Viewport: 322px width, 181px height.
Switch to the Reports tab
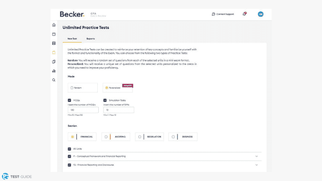[91, 39]
